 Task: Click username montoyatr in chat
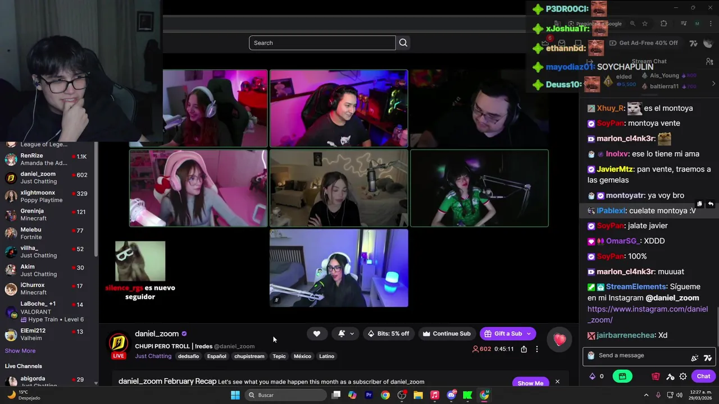(x=626, y=195)
